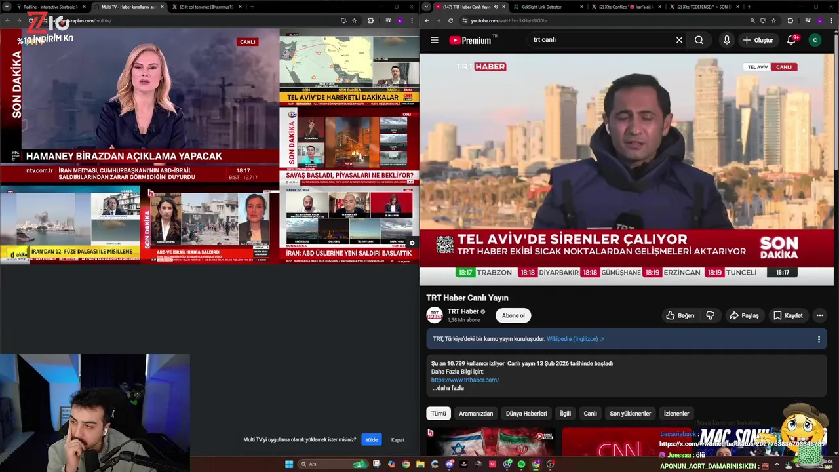839x472 pixels.
Task: Open Multi TV settings gear icon
Action: [x=412, y=243]
